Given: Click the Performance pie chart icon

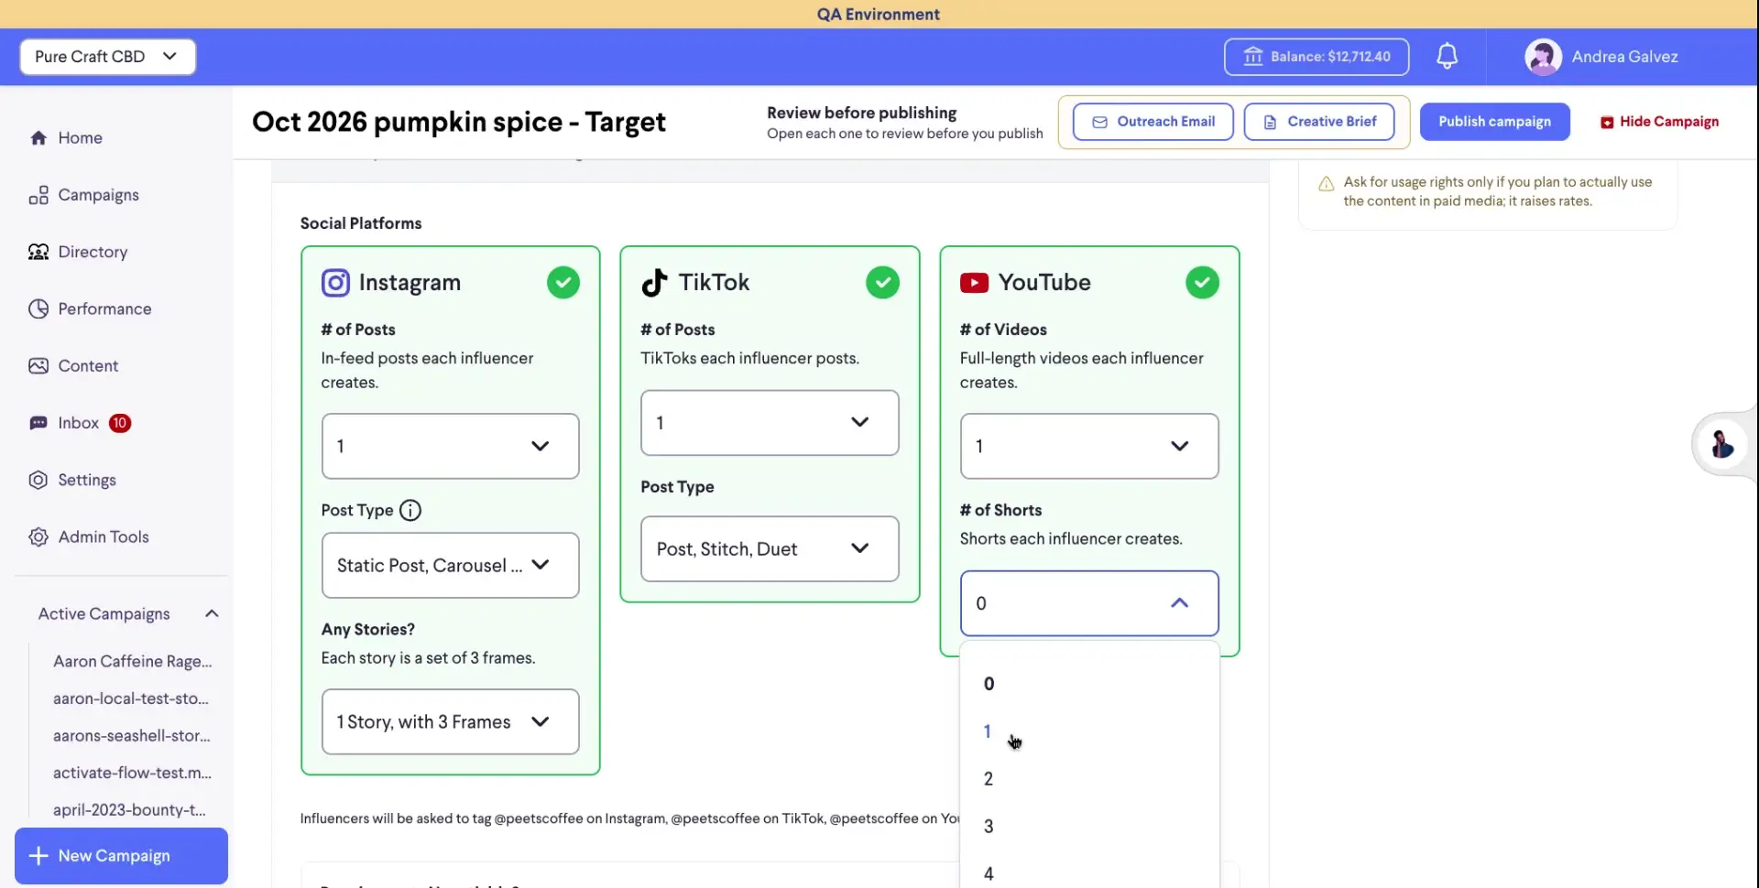Looking at the screenshot, I should (38, 309).
